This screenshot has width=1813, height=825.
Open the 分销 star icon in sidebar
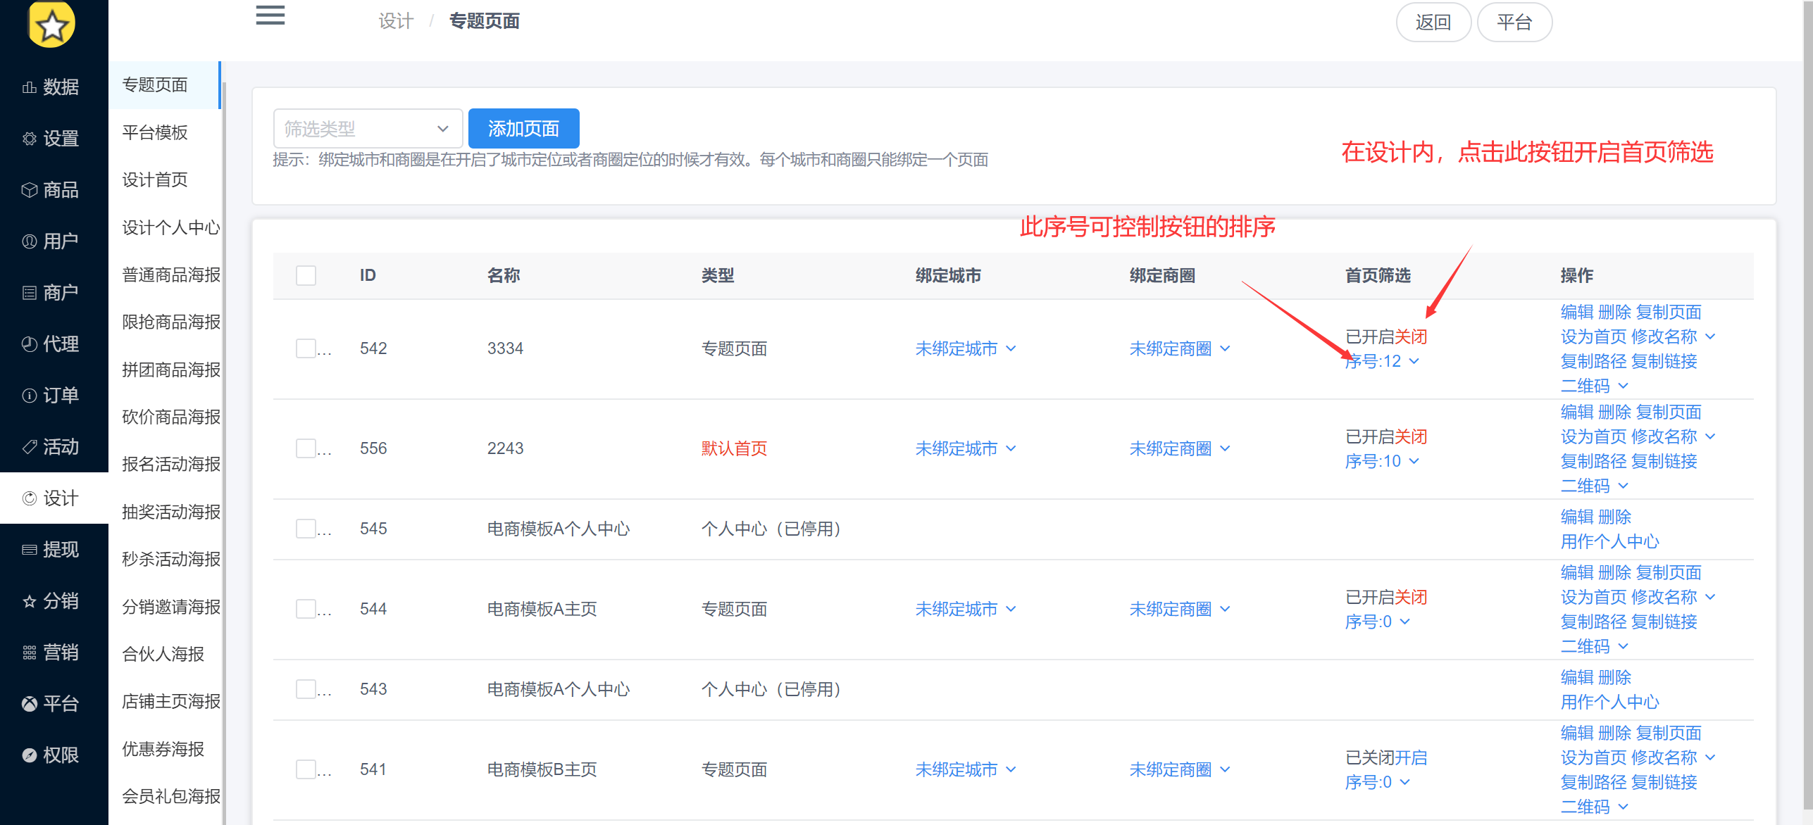pos(29,601)
